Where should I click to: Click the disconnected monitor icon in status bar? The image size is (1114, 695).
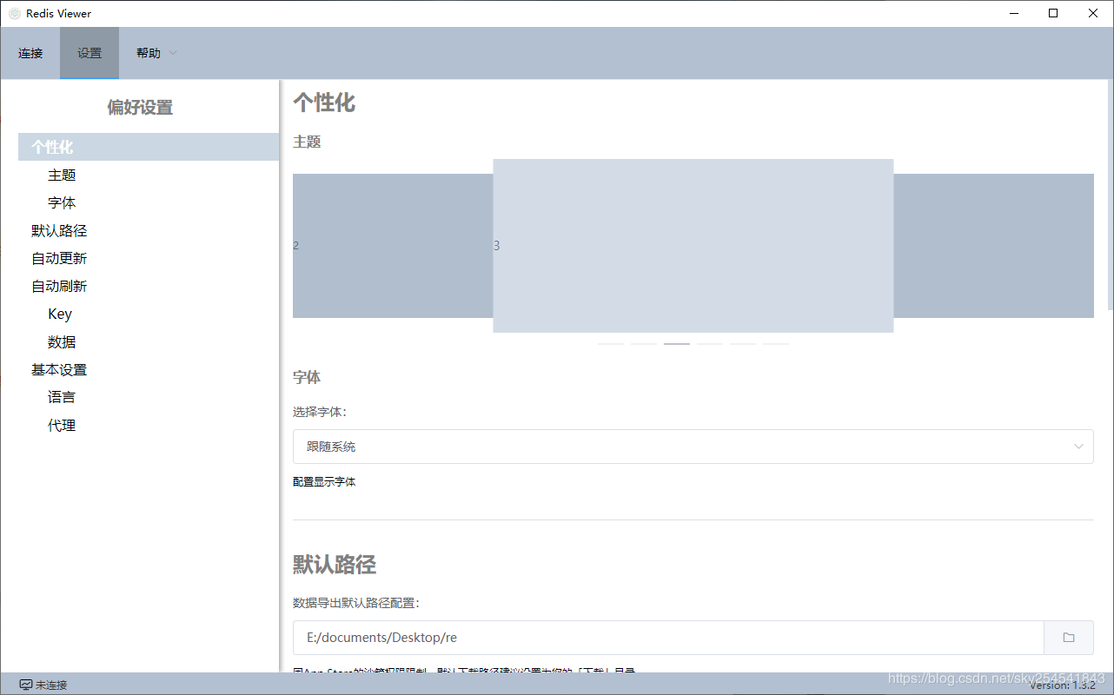coord(25,685)
